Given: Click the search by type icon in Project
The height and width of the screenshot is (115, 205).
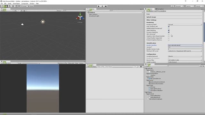Looking at the screenshot, I should tap(201, 66).
